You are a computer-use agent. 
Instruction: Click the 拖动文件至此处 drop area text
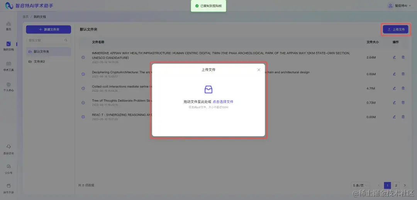pos(197,102)
